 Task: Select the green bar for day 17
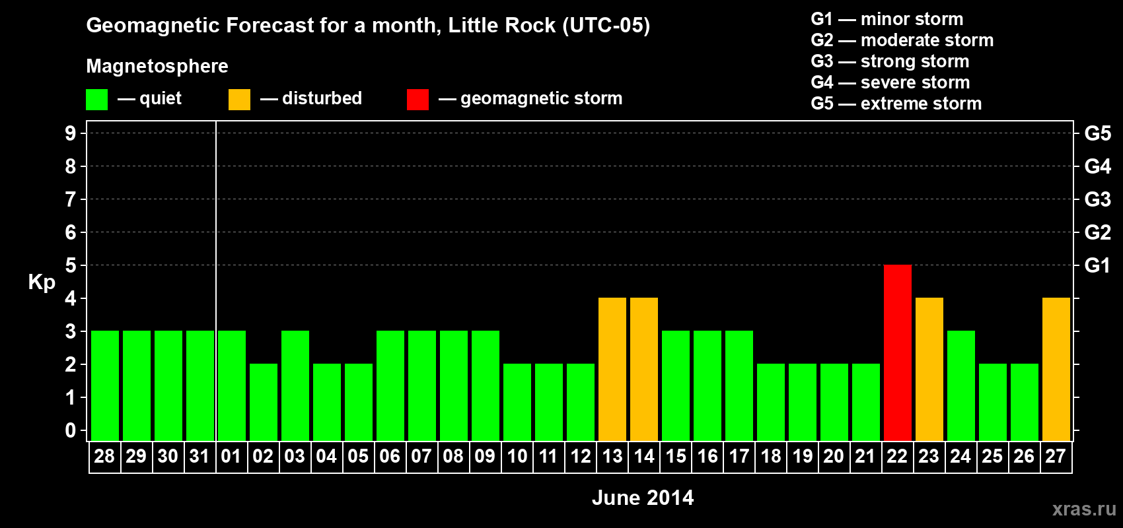[x=739, y=386]
